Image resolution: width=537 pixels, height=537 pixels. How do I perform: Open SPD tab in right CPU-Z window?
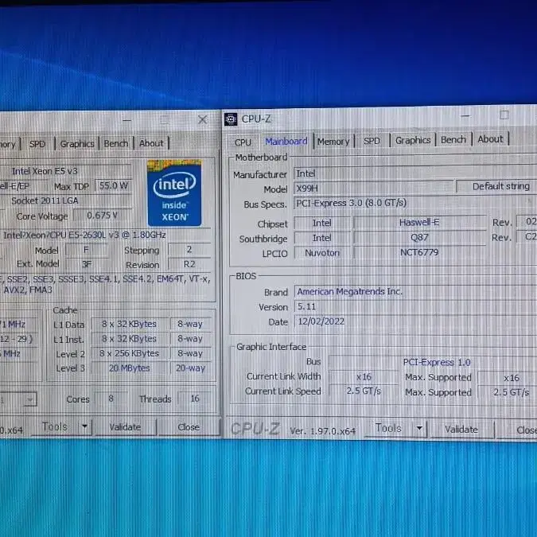372,141
